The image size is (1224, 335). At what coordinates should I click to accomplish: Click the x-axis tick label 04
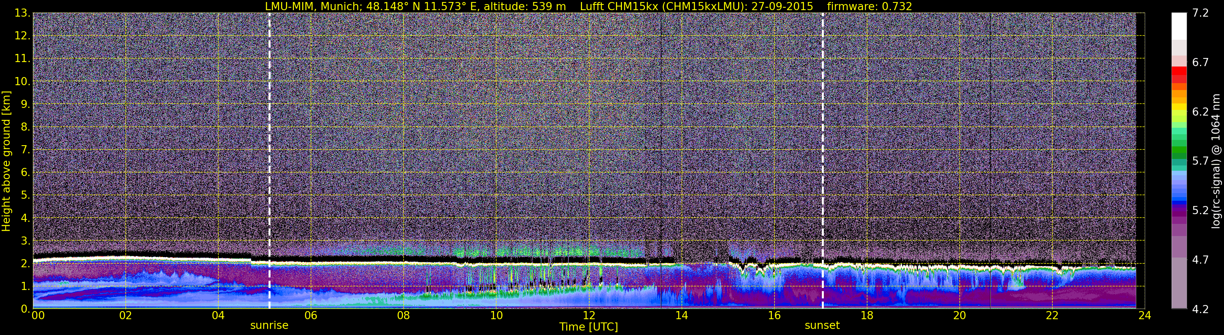coord(218,316)
